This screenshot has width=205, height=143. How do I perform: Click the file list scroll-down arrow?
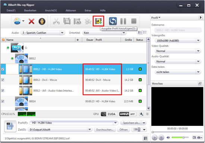pyautogui.click(x=148, y=108)
